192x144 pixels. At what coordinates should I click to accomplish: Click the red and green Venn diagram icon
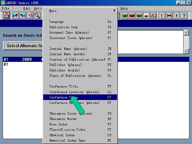pyautogui.click(x=139, y=15)
